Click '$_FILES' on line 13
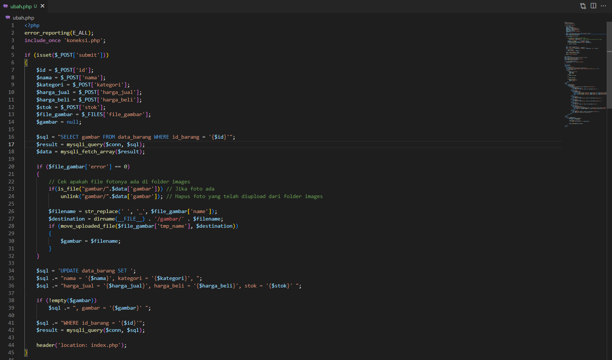 [92, 115]
